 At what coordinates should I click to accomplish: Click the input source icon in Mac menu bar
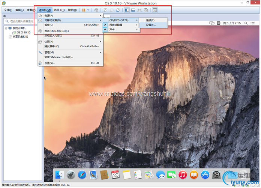[x=219, y=23]
